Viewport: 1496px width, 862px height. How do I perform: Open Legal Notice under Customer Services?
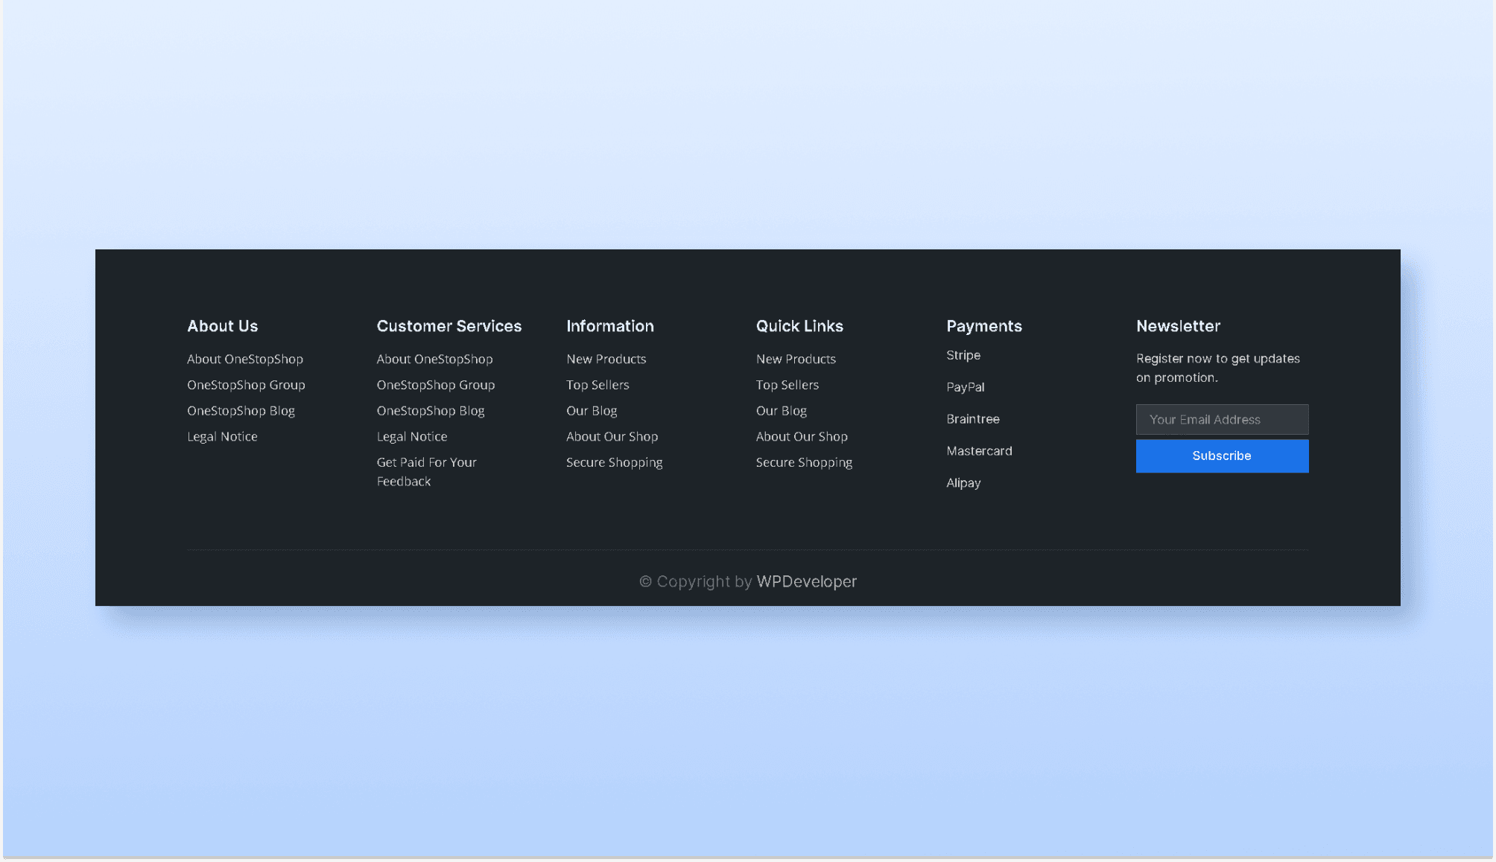[x=412, y=437]
